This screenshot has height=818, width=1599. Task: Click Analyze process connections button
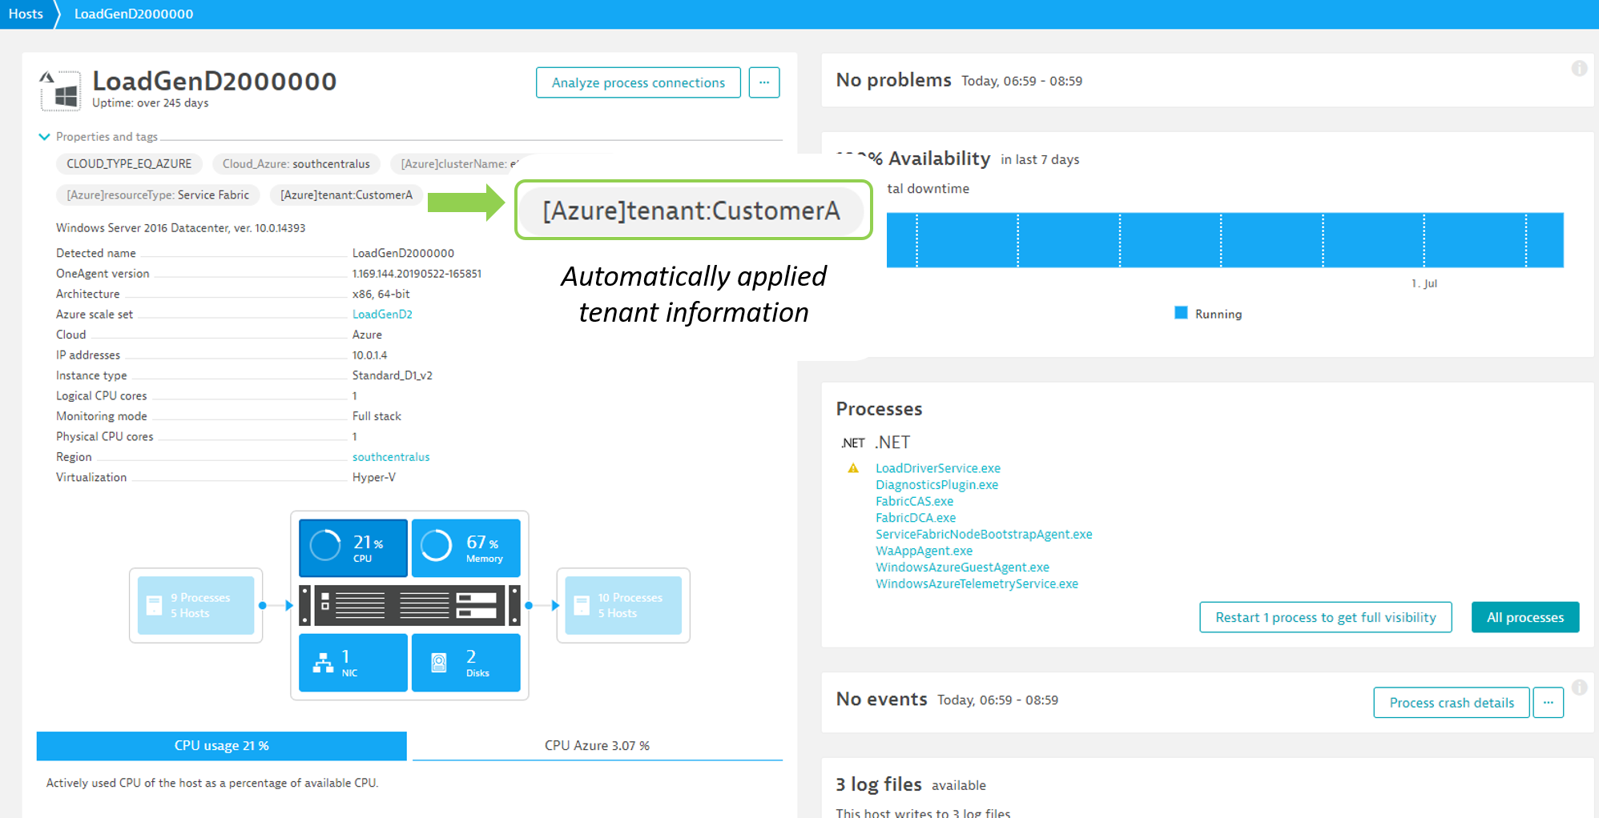638,82
